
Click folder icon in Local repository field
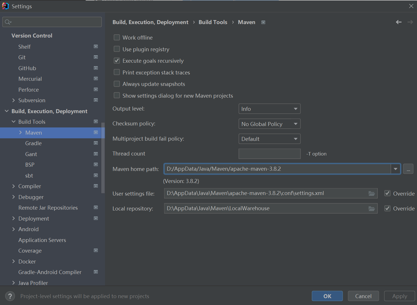click(x=372, y=208)
